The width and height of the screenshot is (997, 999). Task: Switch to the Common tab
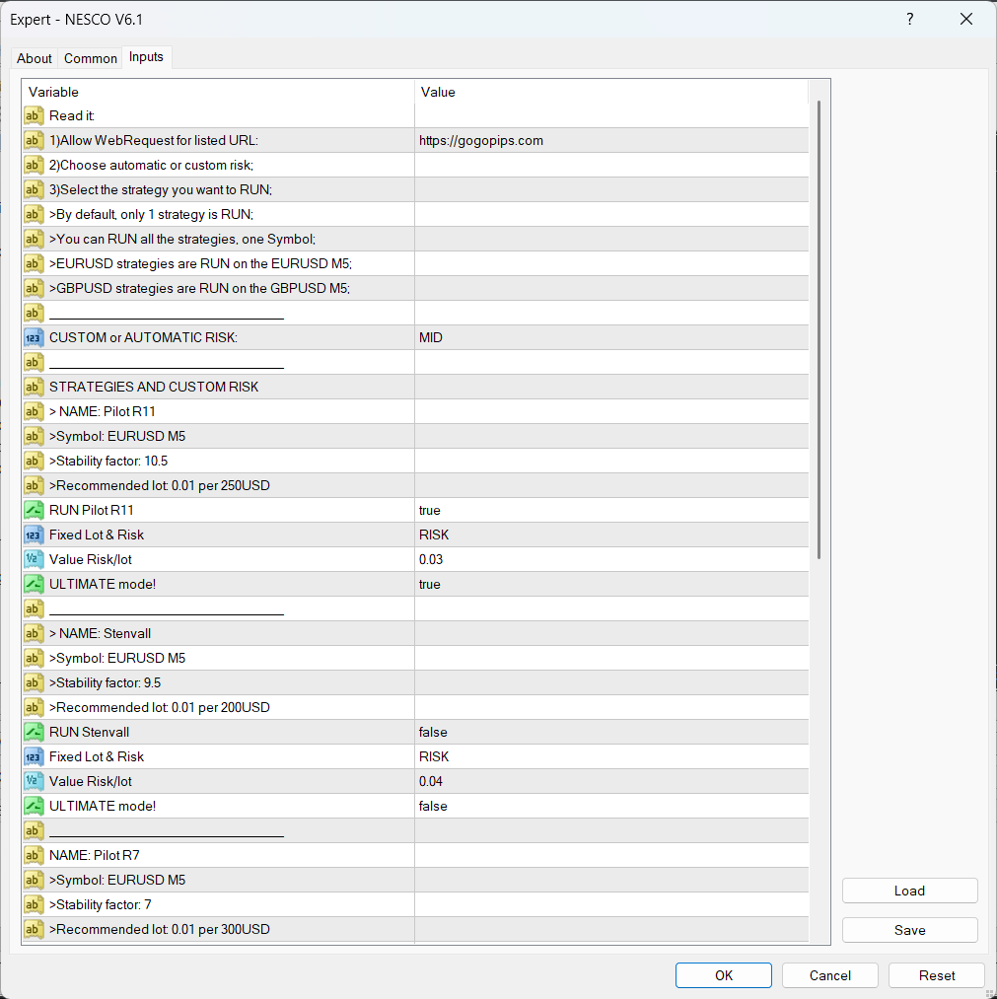pos(91,58)
